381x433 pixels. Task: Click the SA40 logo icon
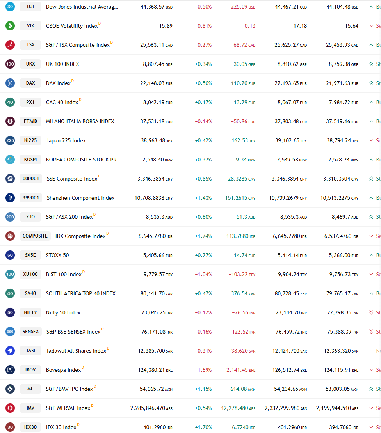coord(10,293)
